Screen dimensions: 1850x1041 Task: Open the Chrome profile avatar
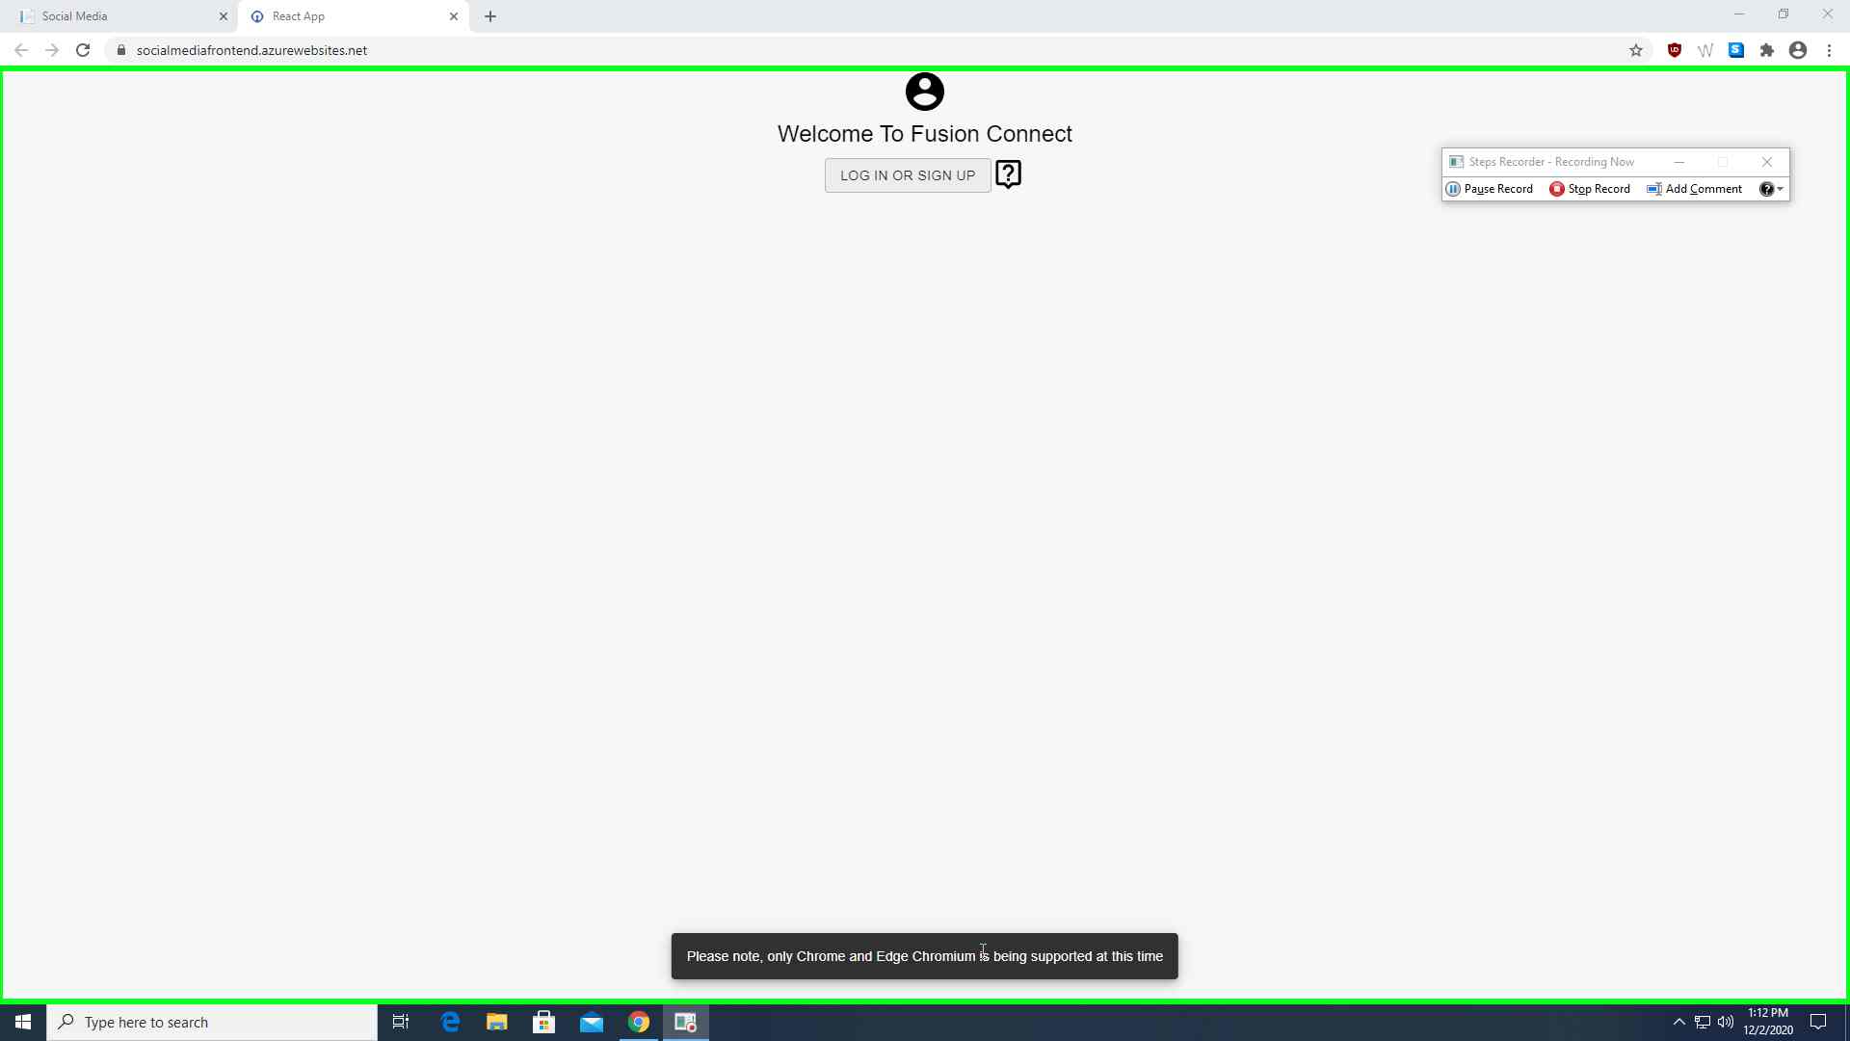pos(1798,50)
